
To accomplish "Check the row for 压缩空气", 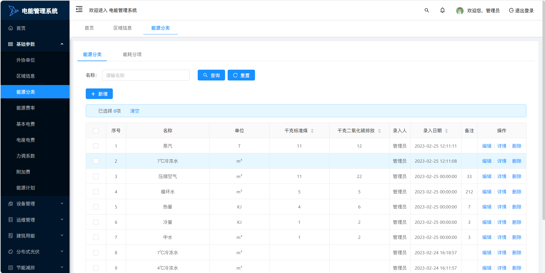I will 96,176.
